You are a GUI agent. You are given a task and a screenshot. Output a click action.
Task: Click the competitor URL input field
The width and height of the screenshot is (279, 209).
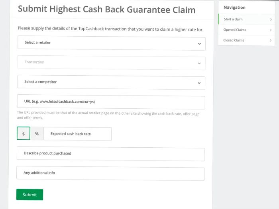coord(111,102)
